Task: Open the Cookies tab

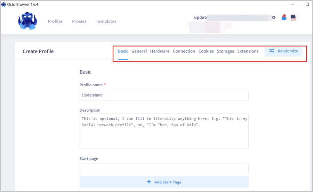Action: (206, 51)
